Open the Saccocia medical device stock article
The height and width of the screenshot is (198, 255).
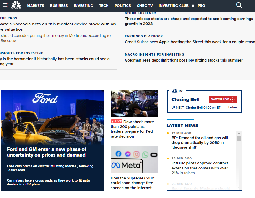pos(58,27)
